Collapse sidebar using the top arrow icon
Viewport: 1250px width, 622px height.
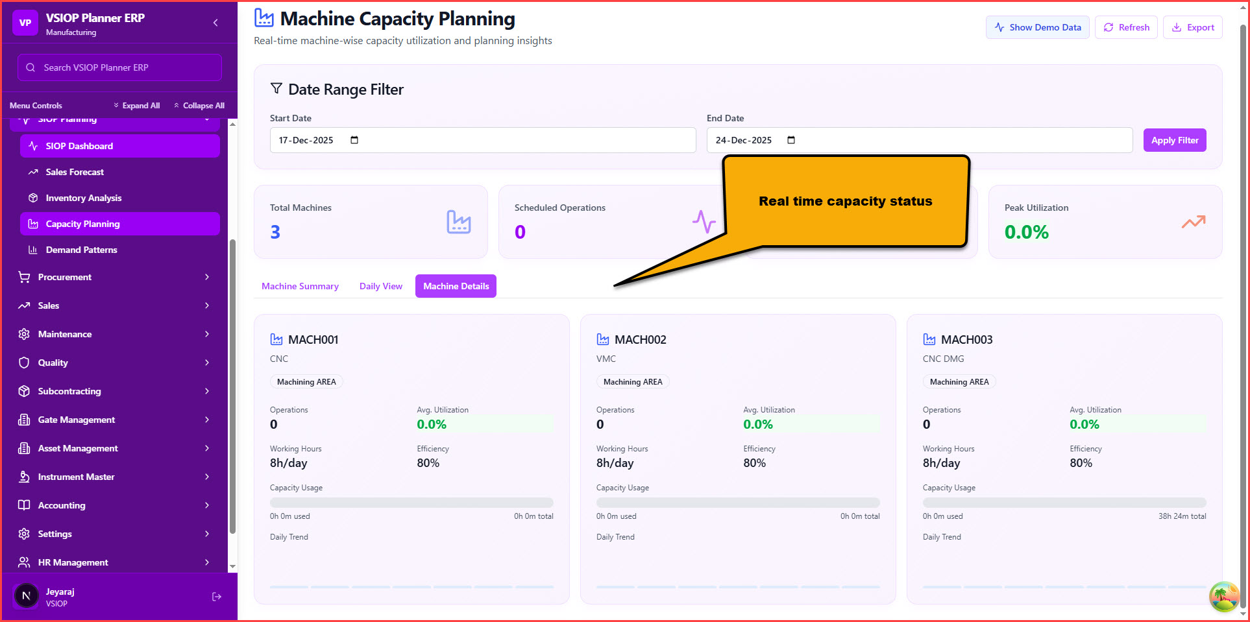pos(215,23)
